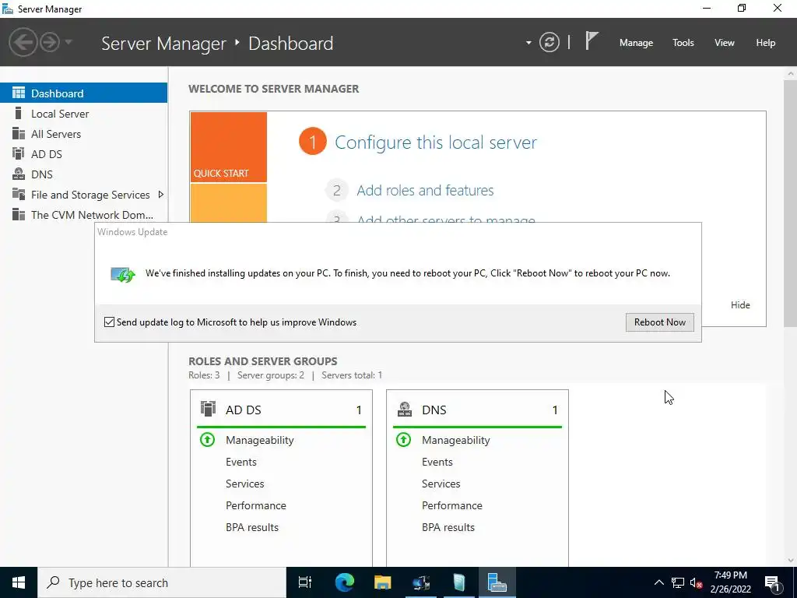Click the Windows Update dialog icon

[123, 275]
